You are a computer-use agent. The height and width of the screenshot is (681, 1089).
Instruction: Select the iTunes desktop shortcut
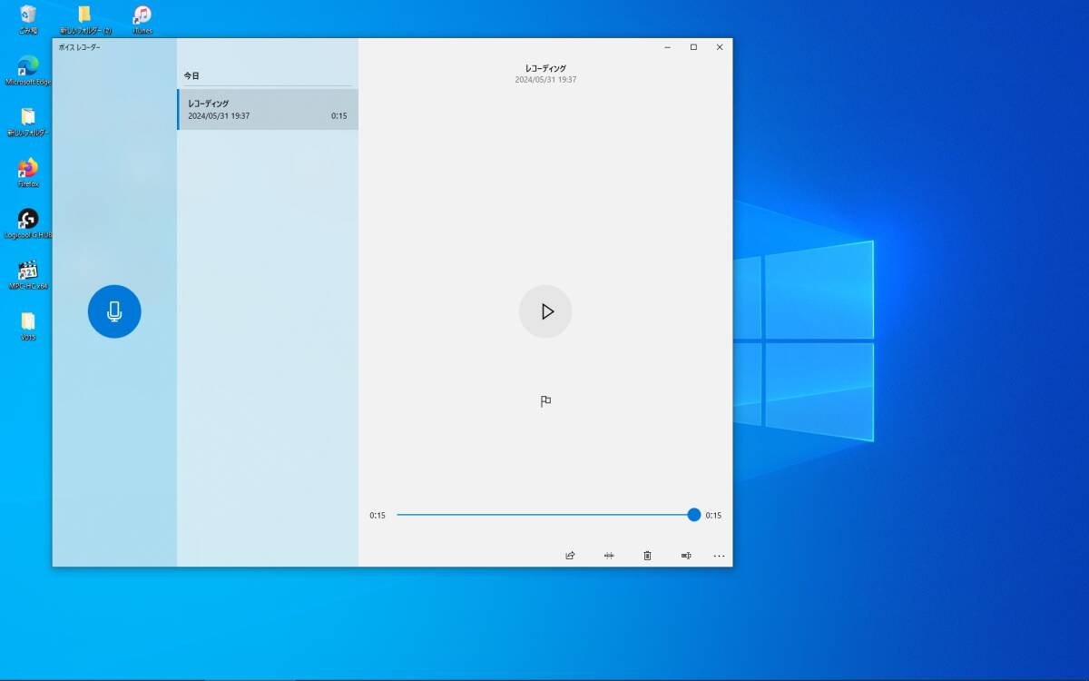click(142, 19)
